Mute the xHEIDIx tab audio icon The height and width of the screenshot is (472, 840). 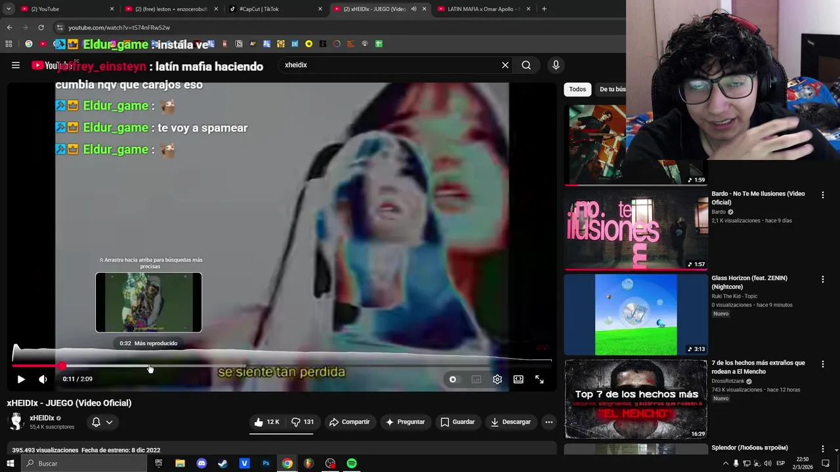413,9
